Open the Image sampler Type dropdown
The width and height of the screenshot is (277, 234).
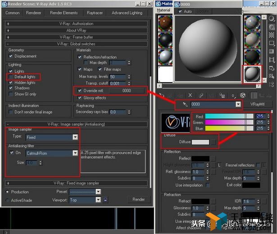click(x=75, y=137)
